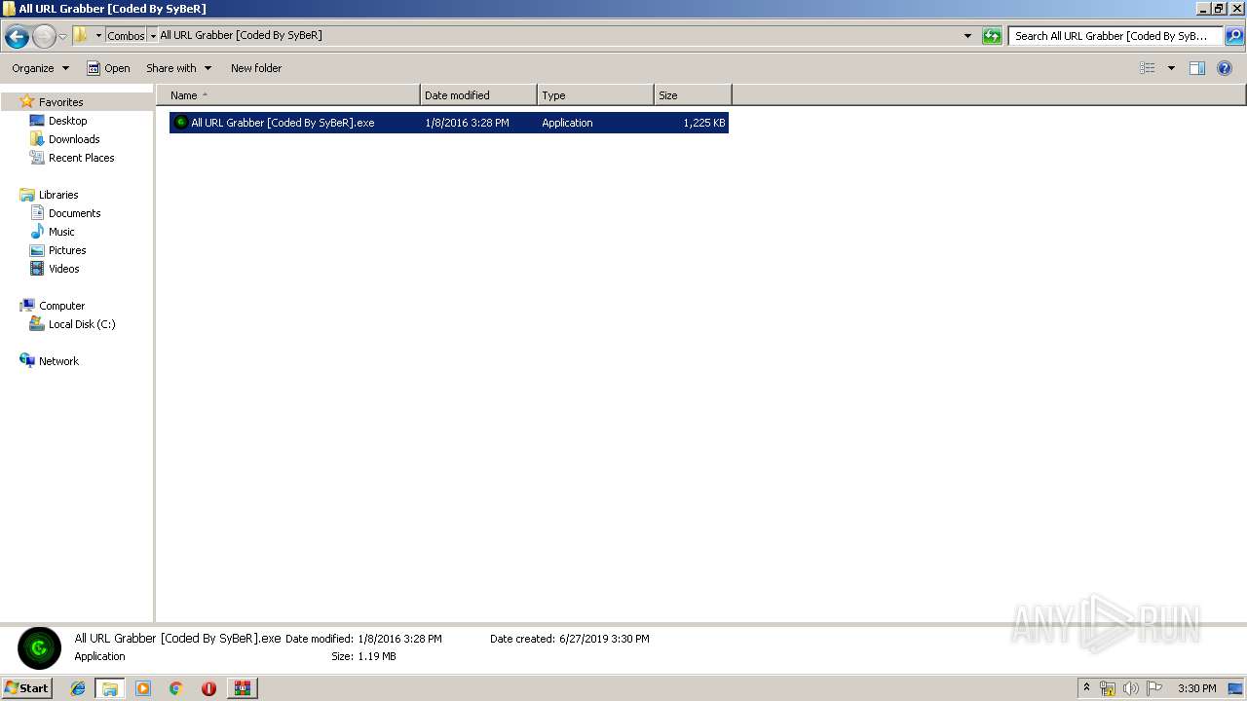Click the grayed Forward arrow button
Image resolution: width=1247 pixels, height=701 pixels.
tap(44, 37)
